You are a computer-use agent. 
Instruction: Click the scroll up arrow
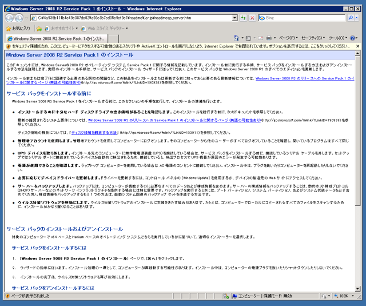coord(357,54)
